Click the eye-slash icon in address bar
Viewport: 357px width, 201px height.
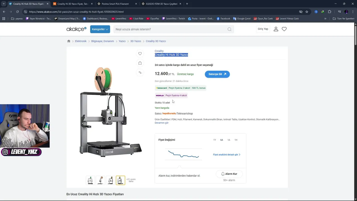pos(301,12)
